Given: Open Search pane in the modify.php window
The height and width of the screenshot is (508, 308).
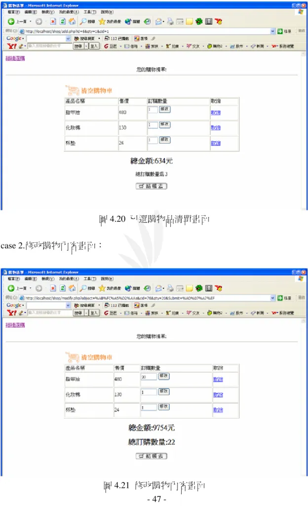Looking at the screenshot, I should tap(87, 288).
